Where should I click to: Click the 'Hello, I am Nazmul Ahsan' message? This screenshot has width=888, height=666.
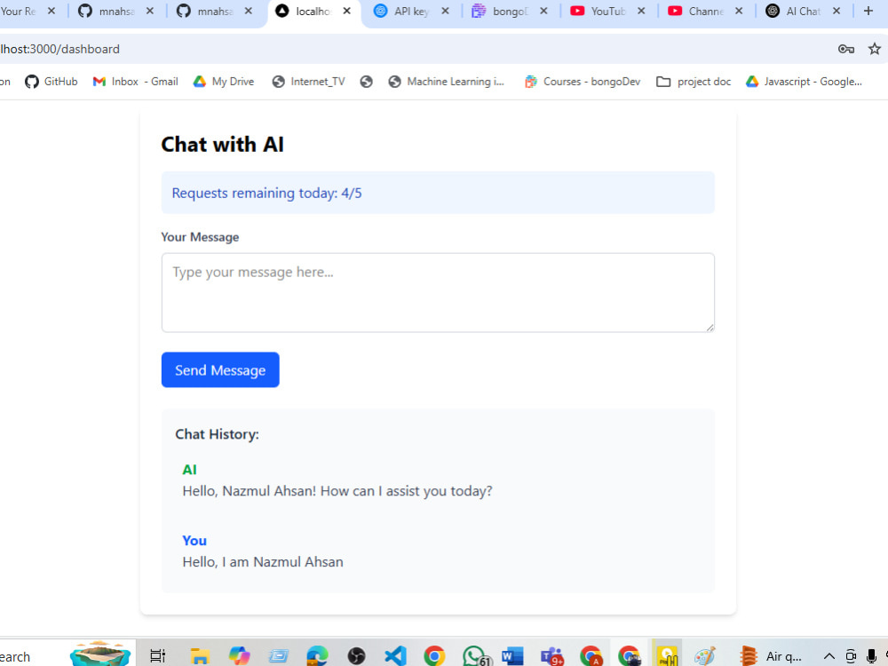(x=263, y=562)
